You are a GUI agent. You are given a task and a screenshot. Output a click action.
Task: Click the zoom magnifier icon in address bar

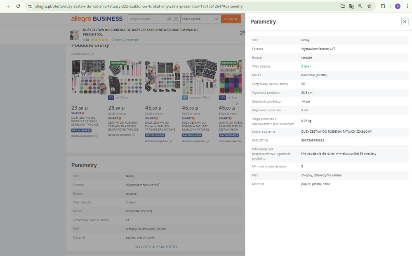click(x=360, y=7)
